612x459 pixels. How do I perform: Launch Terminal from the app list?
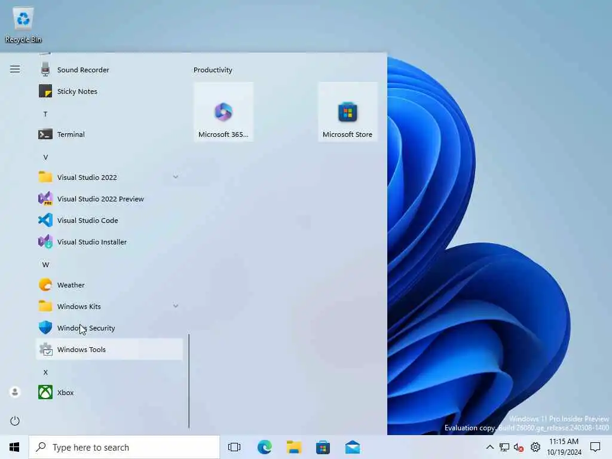click(109, 134)
